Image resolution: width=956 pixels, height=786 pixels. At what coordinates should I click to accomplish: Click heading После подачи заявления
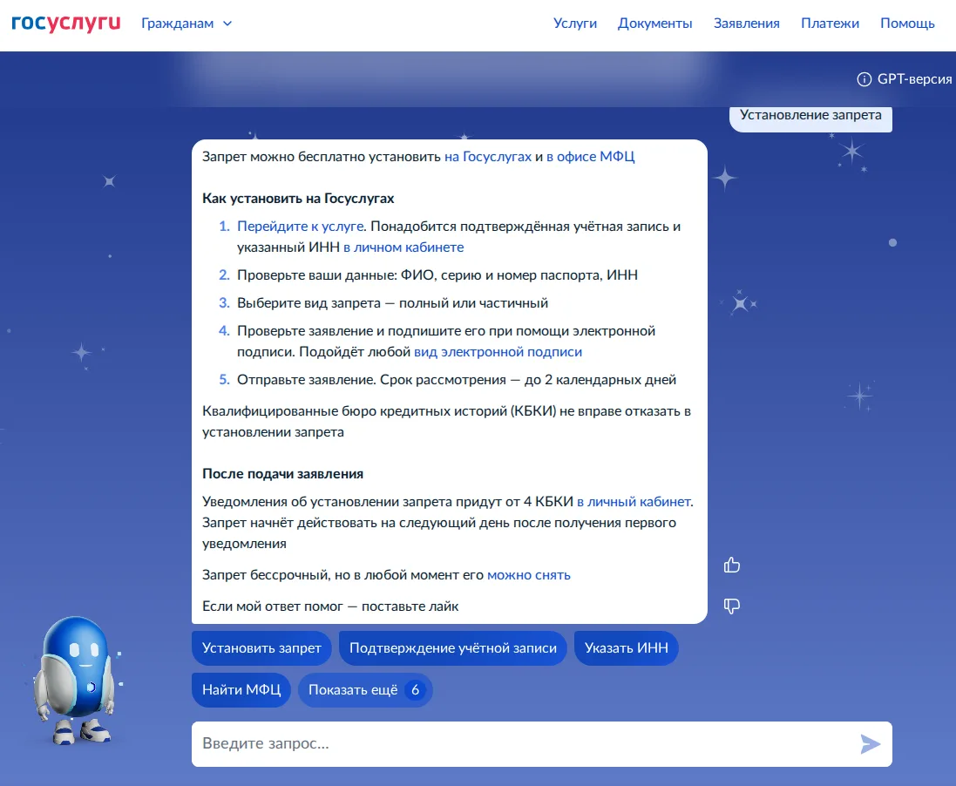click(283, 474)
